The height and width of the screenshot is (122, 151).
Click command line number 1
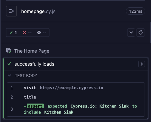[x=12, y=88]
